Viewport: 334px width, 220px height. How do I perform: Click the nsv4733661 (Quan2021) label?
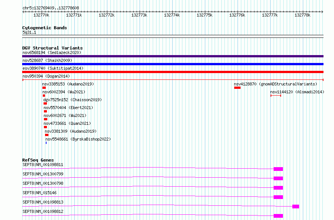(x=67, y=123)
